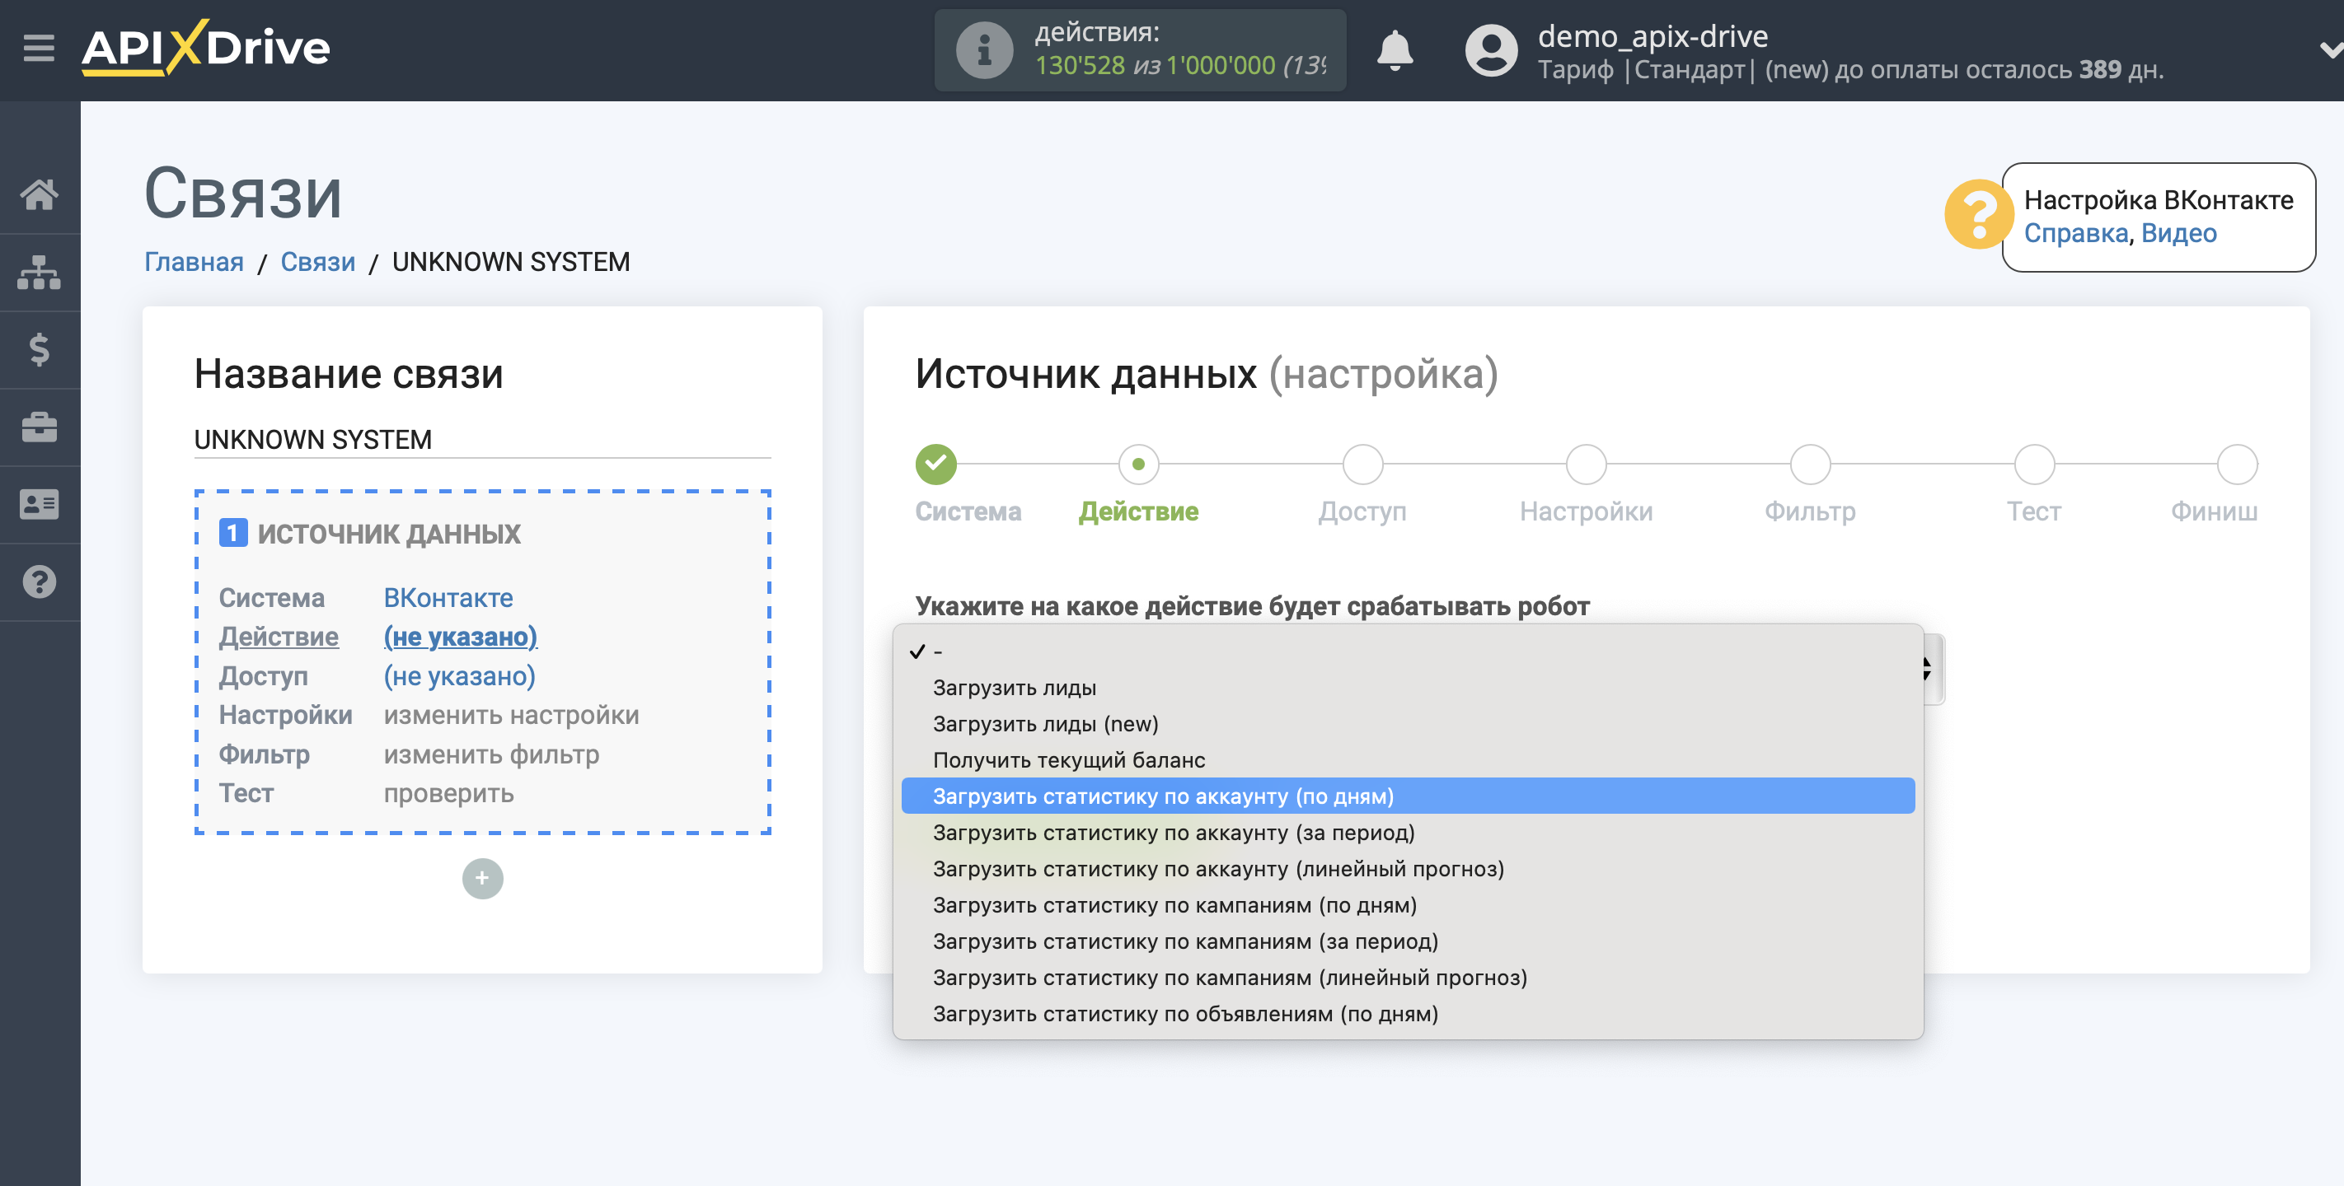This screenshot has height=1186, width=2344.
Task: Click the Действие label link
Action: (x=279, y=637)
